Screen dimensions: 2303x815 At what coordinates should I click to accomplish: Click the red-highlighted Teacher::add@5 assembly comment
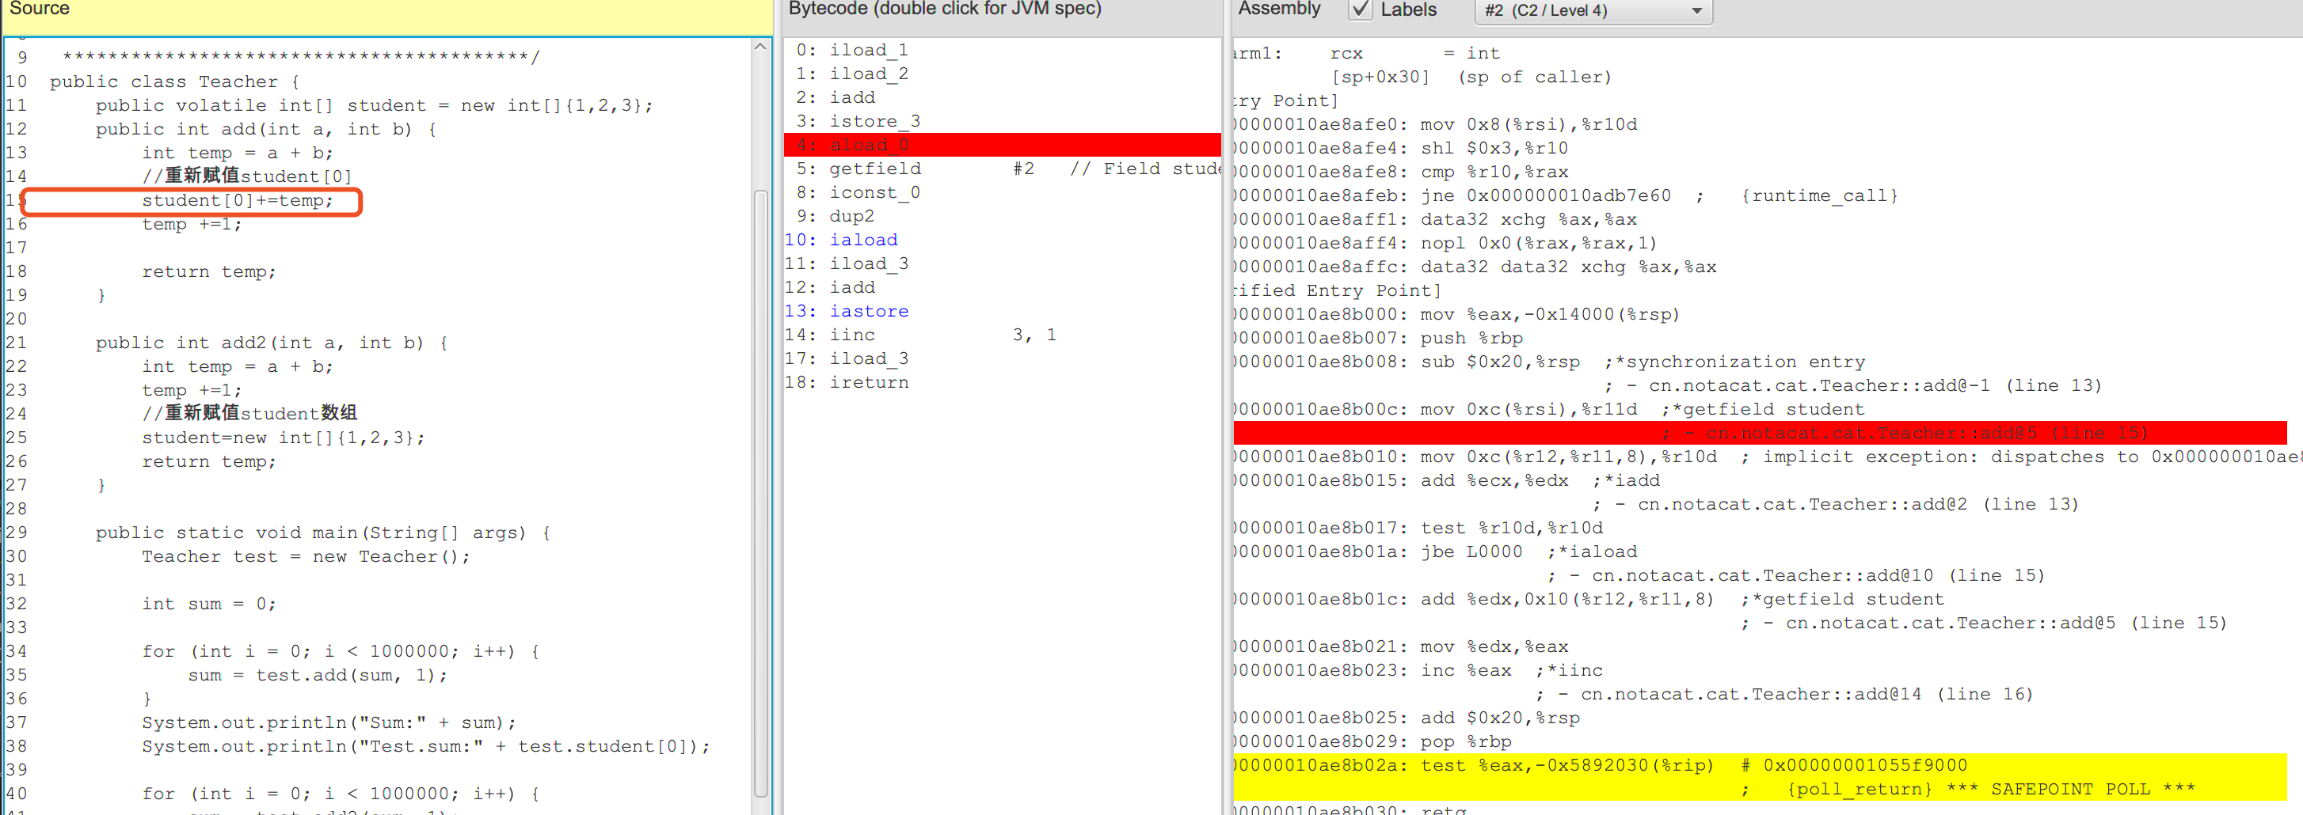[1905, 434]
